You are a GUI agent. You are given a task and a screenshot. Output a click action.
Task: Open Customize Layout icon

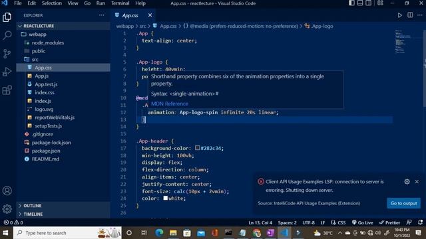(380, 3)
